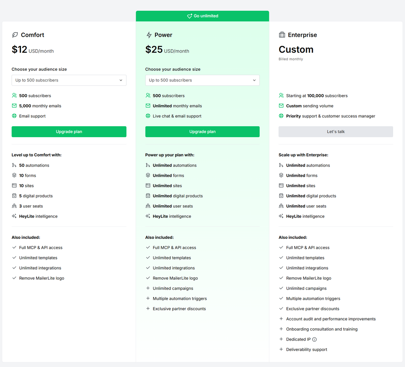Click 'Level up to Comfort with:' heading

pos(36,155)
